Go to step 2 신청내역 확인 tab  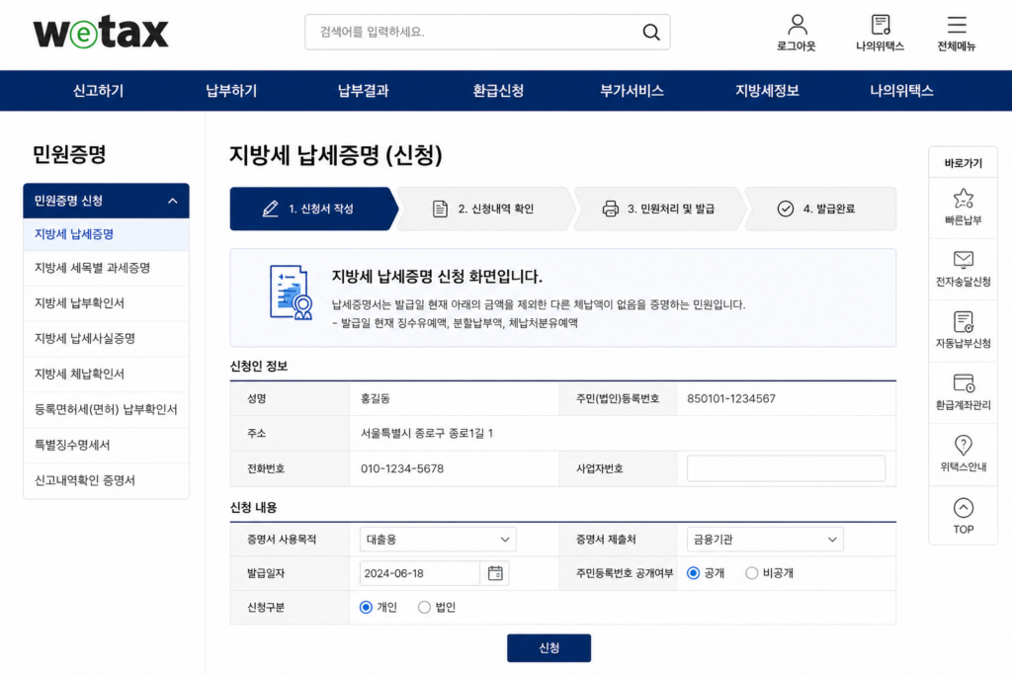tap(484, 209)
